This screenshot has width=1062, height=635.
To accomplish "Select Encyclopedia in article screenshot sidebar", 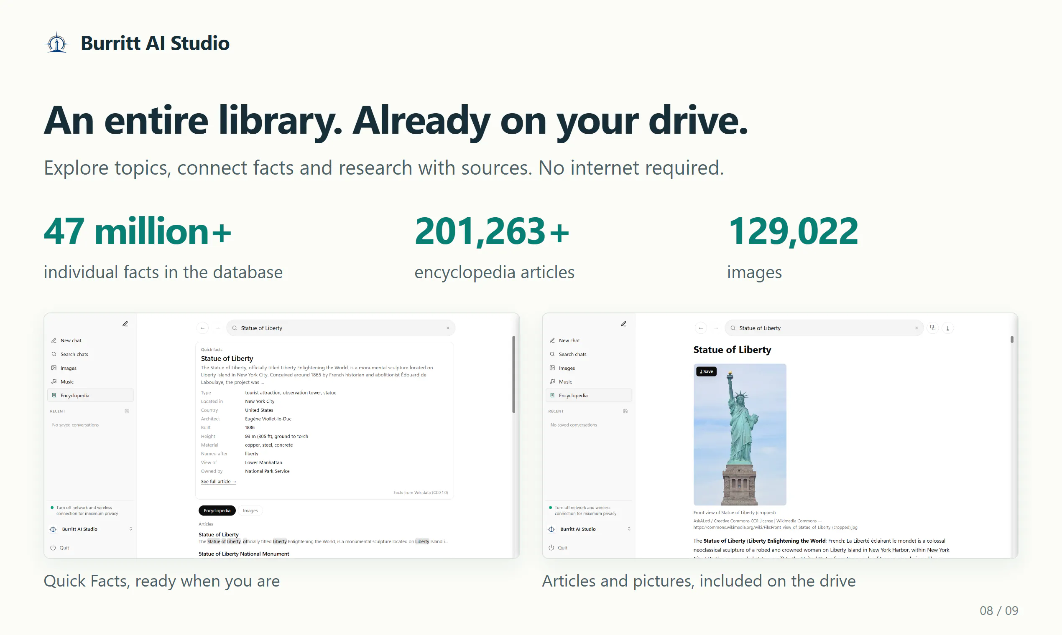I will point(589,395).
